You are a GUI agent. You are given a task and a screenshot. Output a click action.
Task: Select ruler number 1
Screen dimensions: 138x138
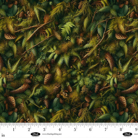14,130
